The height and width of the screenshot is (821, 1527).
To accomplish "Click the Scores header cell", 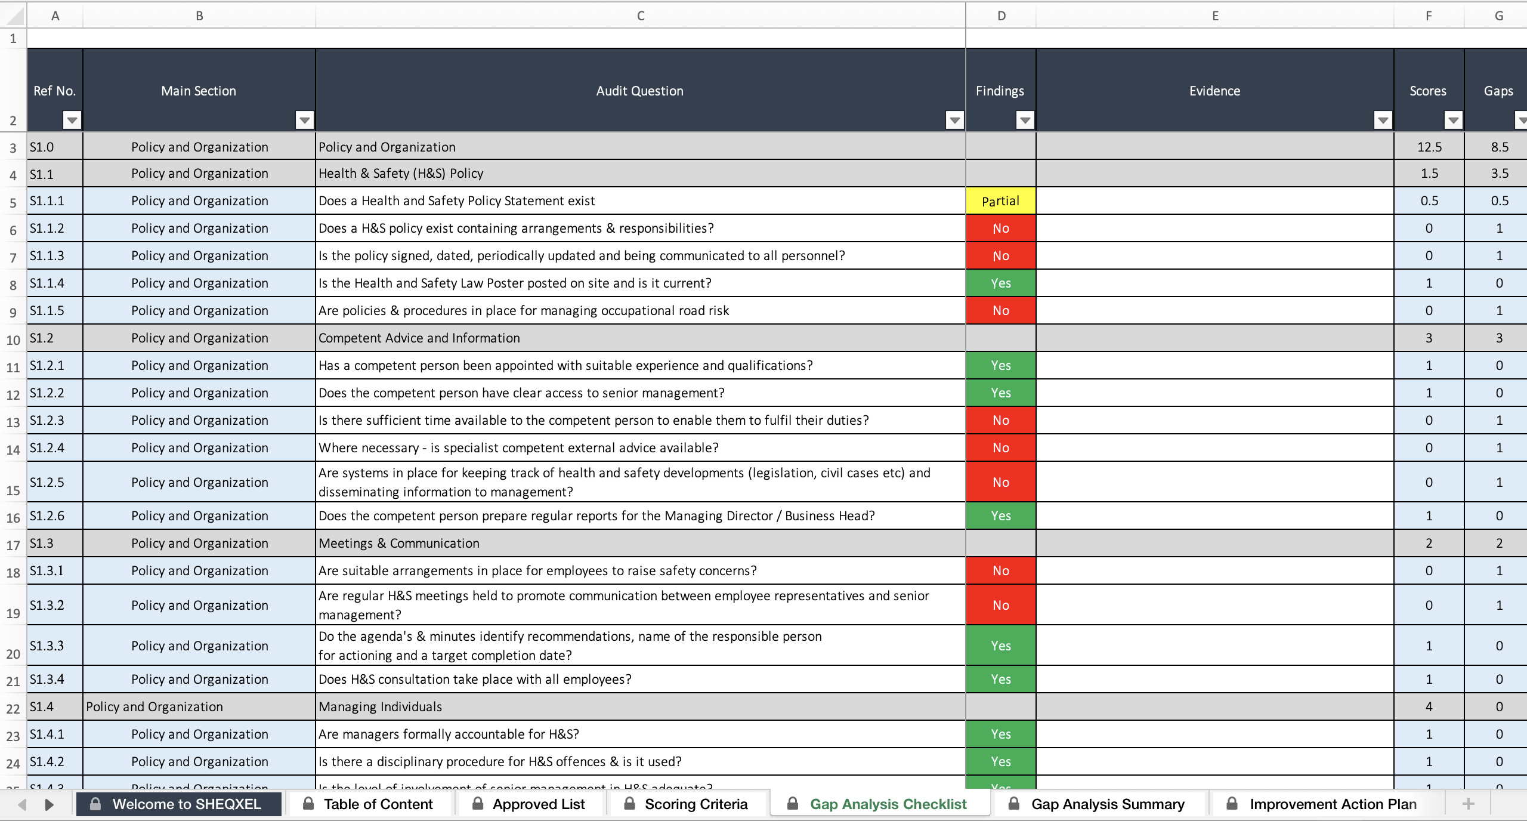I will click(1429, 90).
